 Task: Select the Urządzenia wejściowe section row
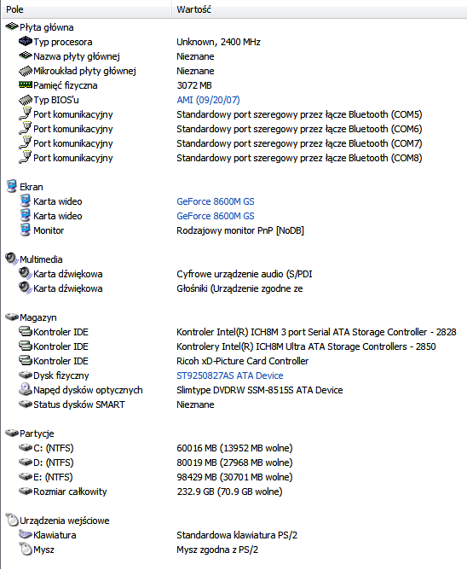(234, 521)
